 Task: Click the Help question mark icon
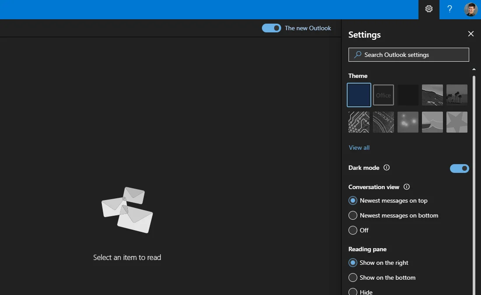click(450, 9)
